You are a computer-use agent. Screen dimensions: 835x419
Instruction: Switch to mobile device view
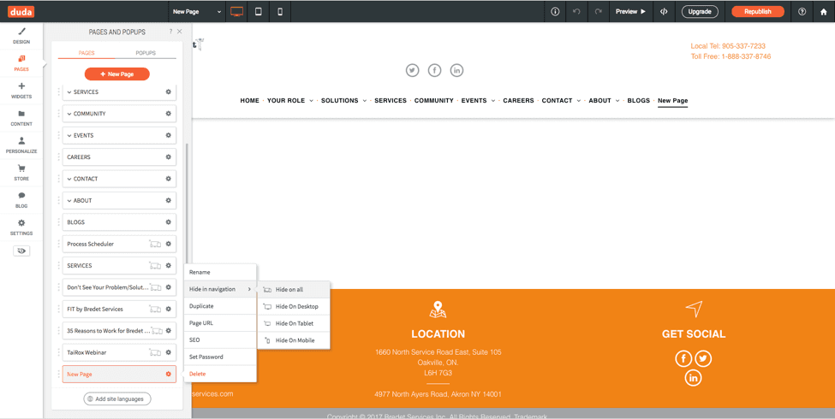(280, 12)
